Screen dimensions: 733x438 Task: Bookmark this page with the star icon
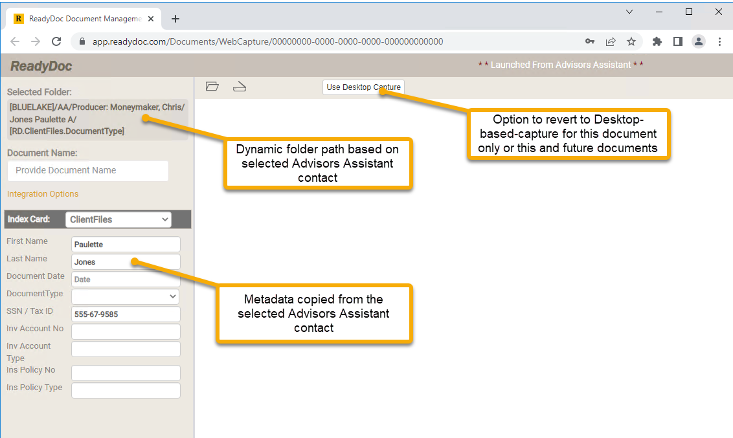tap(631, 41)
